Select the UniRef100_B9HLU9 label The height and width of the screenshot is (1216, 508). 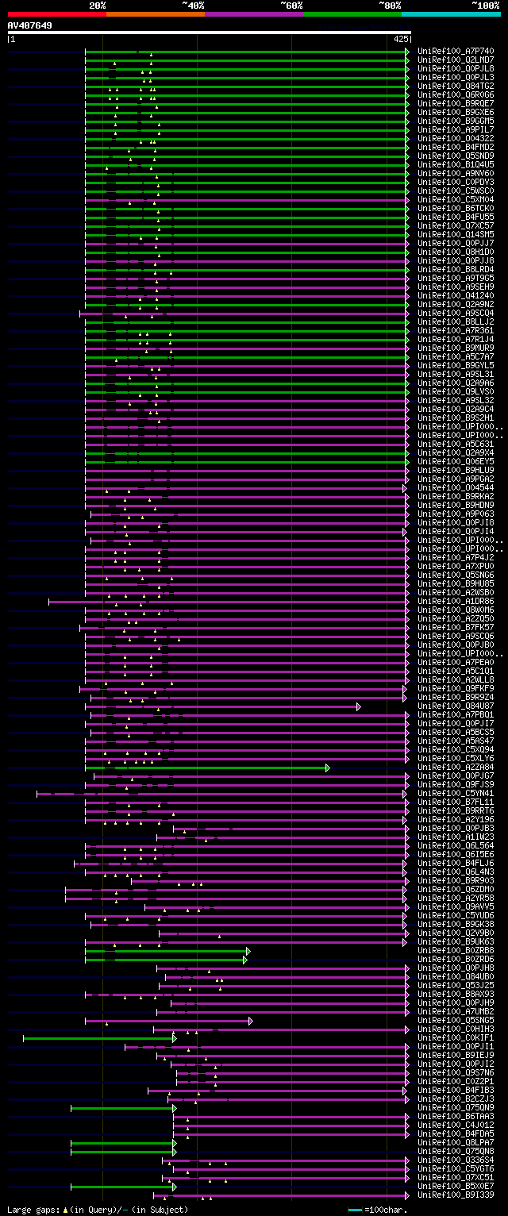456,471
